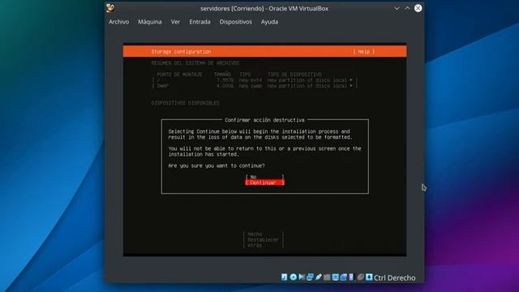The image size is (519, 292).
Task: Click the Storage configuration header text
Action: pos(181,52)
